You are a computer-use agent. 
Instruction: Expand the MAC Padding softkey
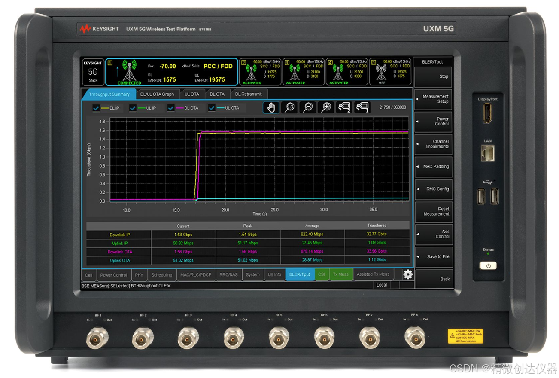tap(433, 167)
